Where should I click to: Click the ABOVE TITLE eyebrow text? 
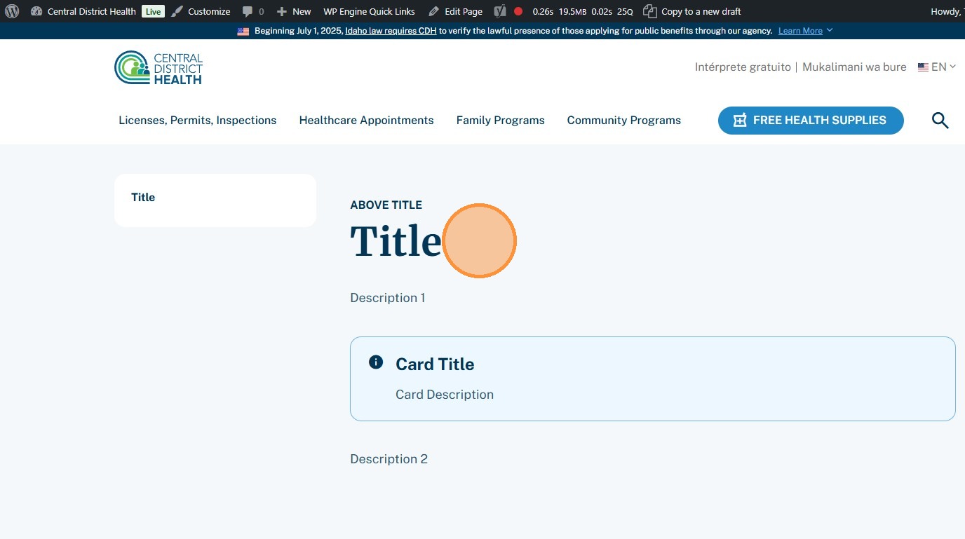coord(386,205)
